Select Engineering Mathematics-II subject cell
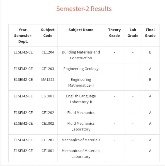 click(81, 82)
